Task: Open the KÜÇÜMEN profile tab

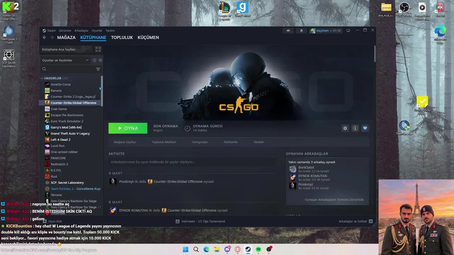Action: point(148,38)
